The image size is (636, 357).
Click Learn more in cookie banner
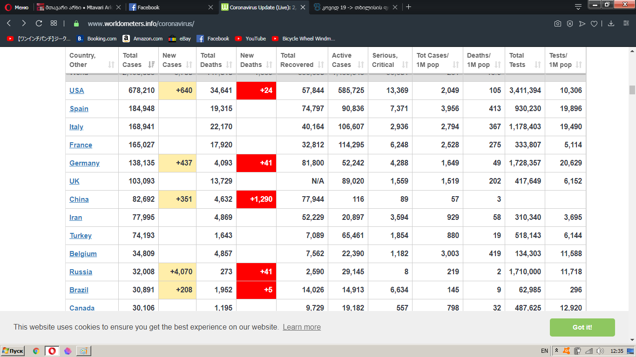[302, 327]
